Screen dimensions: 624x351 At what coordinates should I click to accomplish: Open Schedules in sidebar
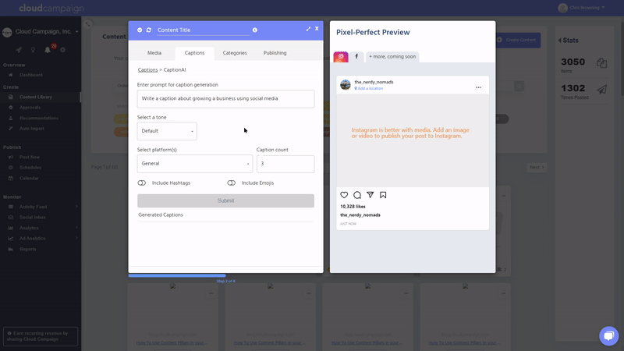point(30,168)
